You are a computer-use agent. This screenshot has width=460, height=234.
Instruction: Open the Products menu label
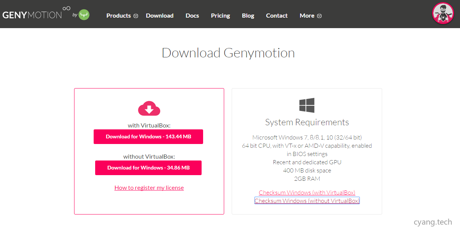point(118,16)
